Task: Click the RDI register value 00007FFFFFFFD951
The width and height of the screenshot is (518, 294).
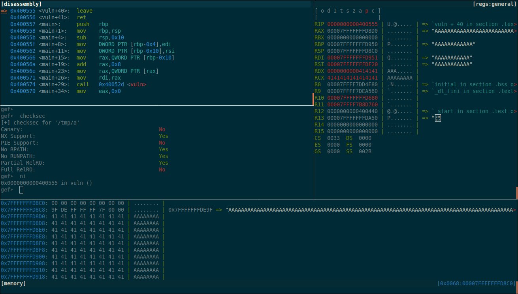Action: pyautogui.click(x=352, y=58)
